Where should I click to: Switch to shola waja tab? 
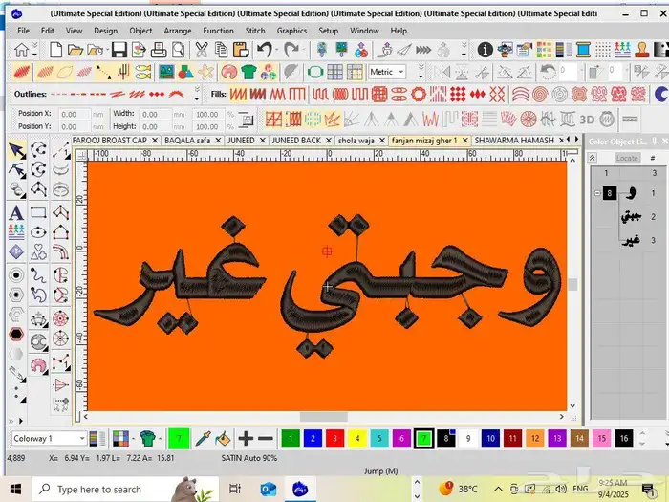[356, 141]
